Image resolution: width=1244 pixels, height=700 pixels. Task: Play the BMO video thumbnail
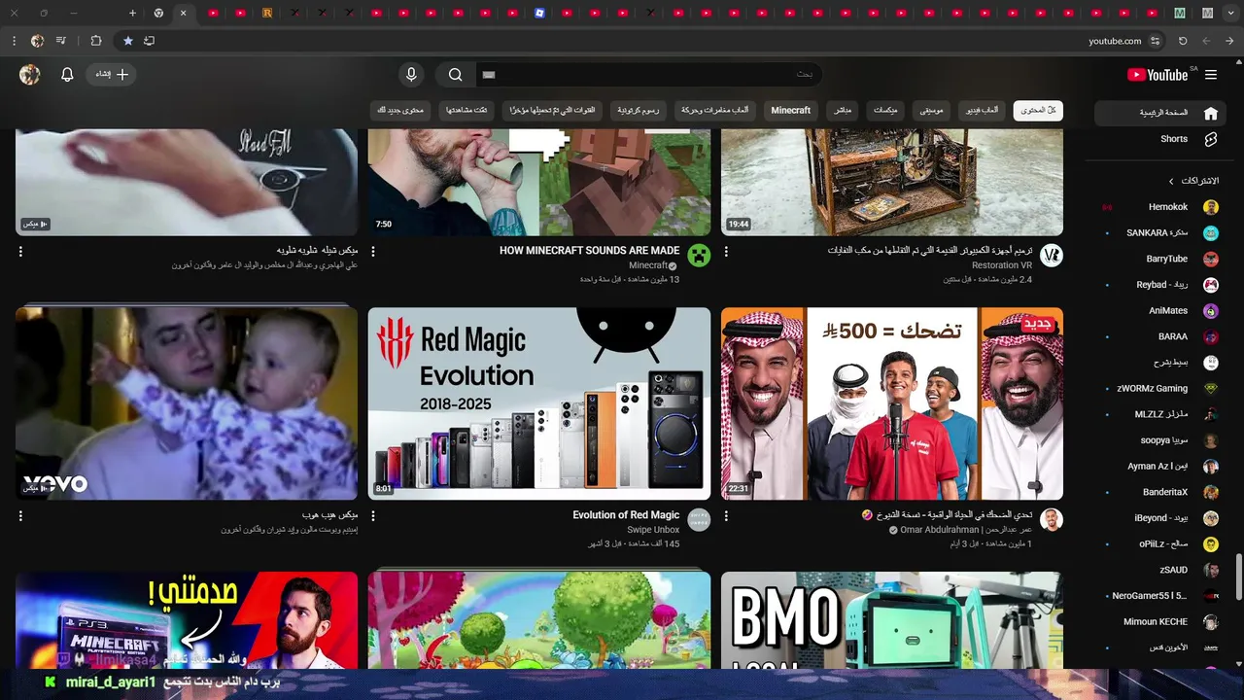click(892, 620)
